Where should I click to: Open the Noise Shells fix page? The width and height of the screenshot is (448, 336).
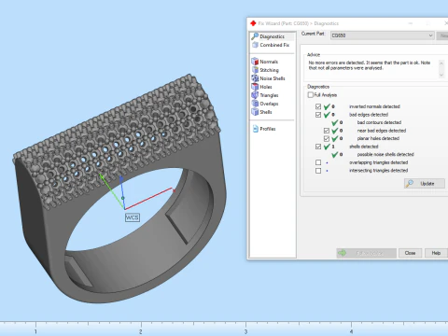[268, 78]
